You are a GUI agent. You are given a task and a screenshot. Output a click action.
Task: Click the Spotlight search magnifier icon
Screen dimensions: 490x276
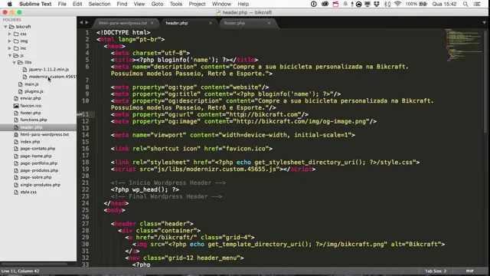(465, 4)
